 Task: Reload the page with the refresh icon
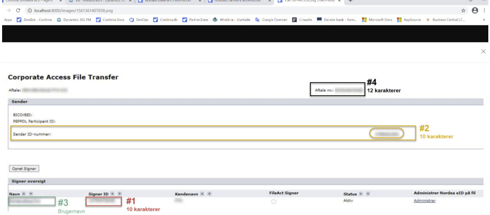pyautogui.click(x=18, y=11)
